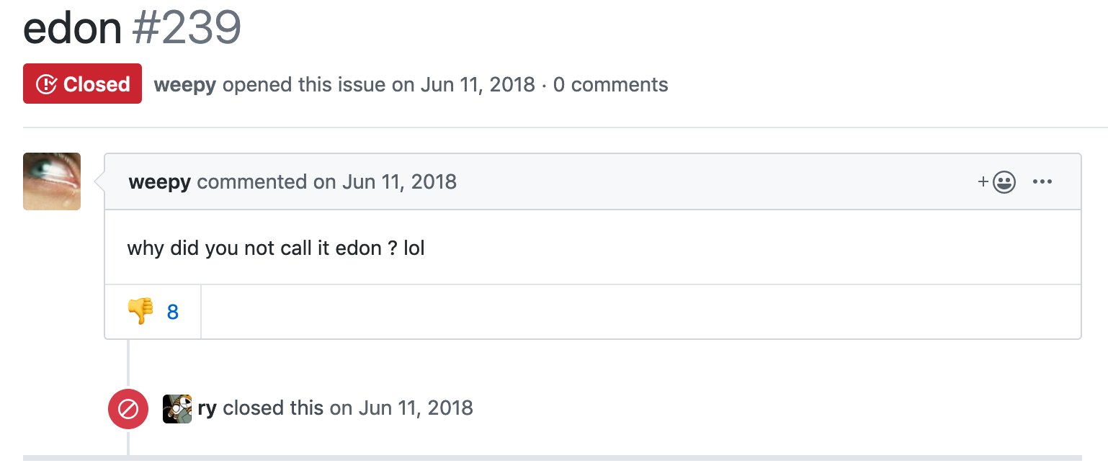Click the issue number #239

pyautogui.click(x=187, y=28)
